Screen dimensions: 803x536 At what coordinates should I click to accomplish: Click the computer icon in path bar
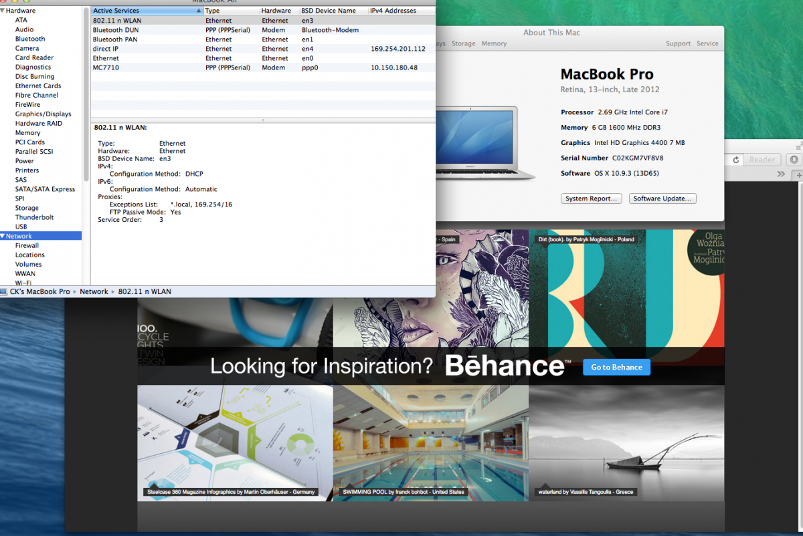4,292
